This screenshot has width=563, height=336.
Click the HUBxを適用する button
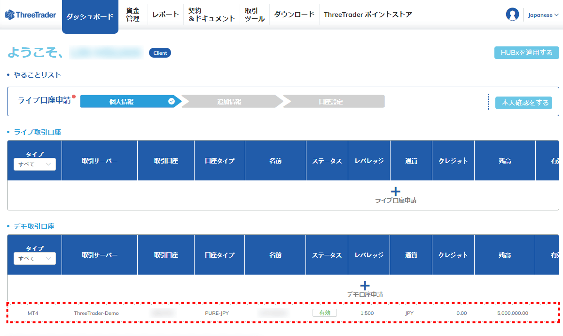(526, 52)
